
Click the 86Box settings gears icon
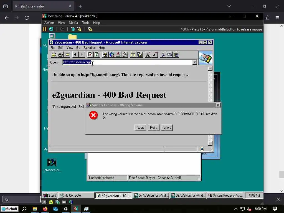point(90,29)
